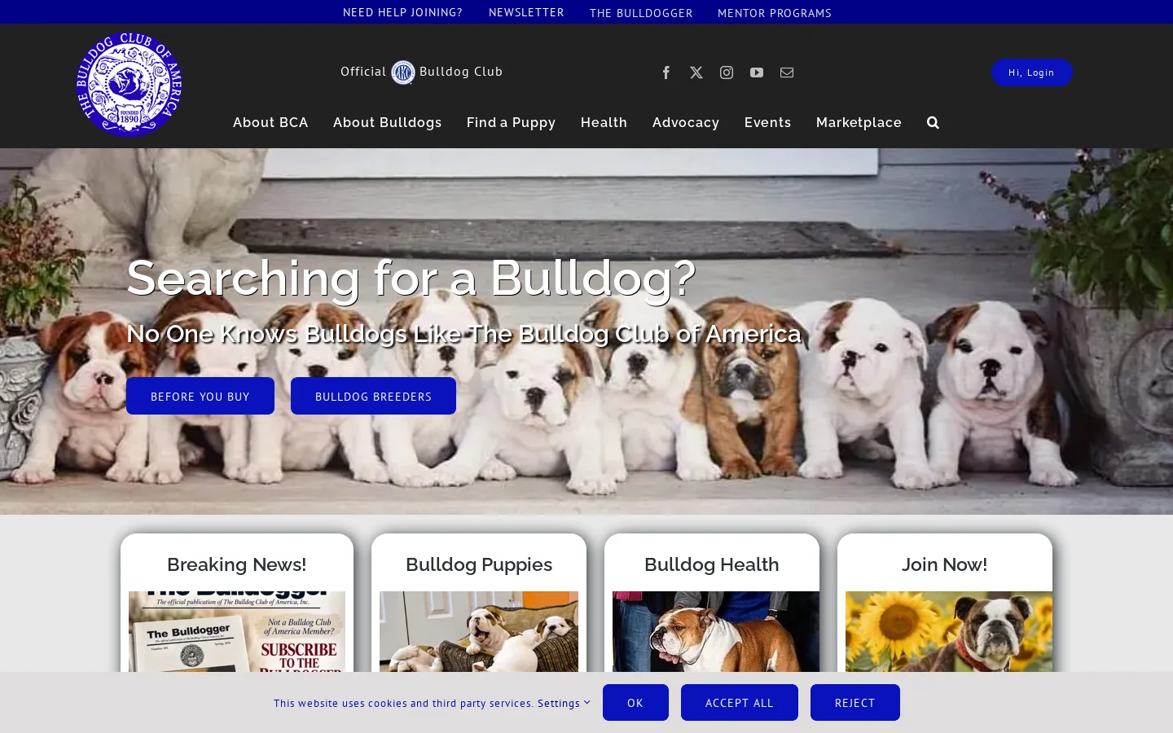Click the Hi, Login button
Image resolution: width=1173 pixels, height=733 pixels.
point(1031,72)
